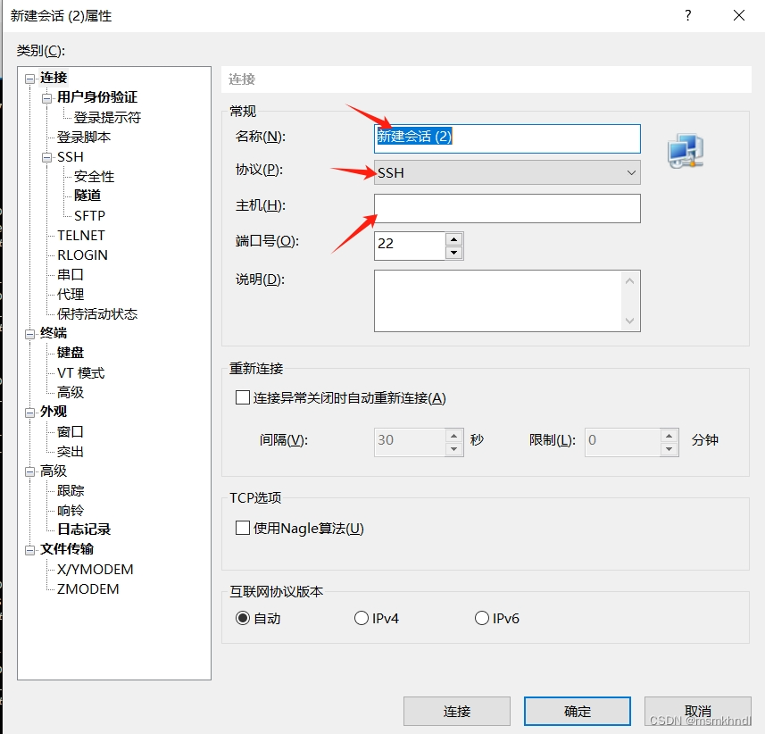Collapse the 高级 category tree node
Viewport: 765px width, 734px height.
(30, 472)
